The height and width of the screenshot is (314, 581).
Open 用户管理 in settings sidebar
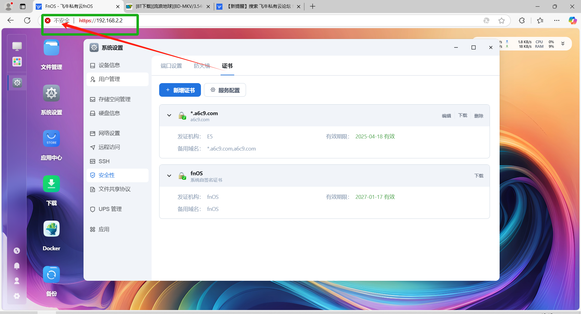pyautogui.click(x=117, y=79)
